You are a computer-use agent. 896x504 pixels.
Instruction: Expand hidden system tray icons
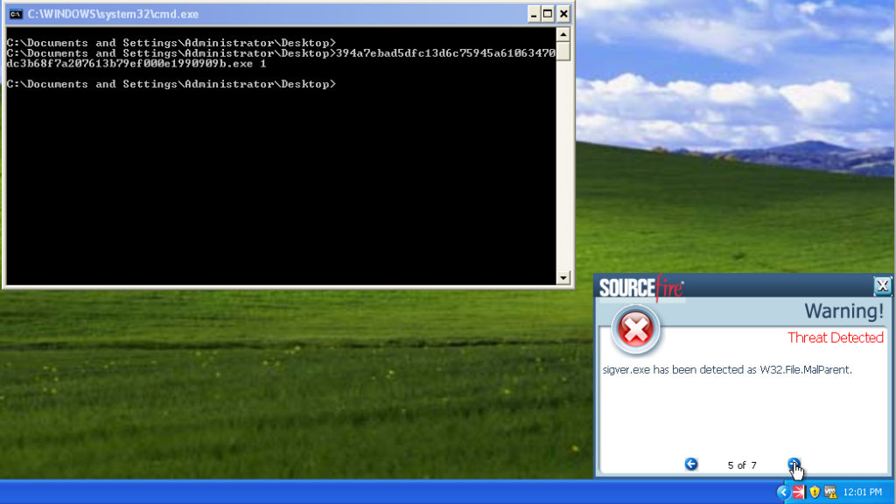[783, 492]
